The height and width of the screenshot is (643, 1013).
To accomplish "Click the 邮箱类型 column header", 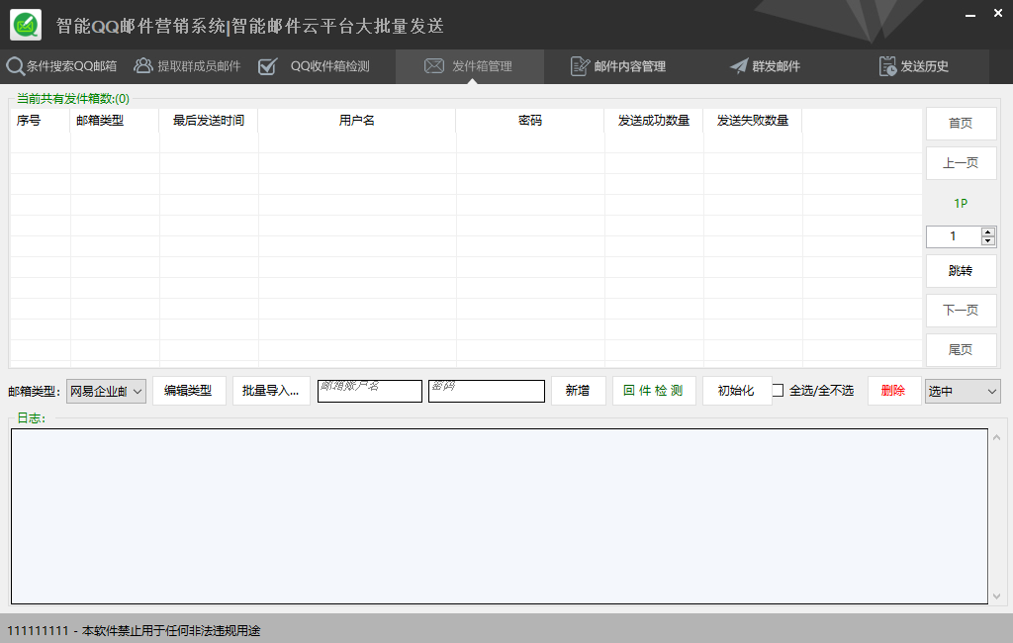I will click(x=115, y=121).
